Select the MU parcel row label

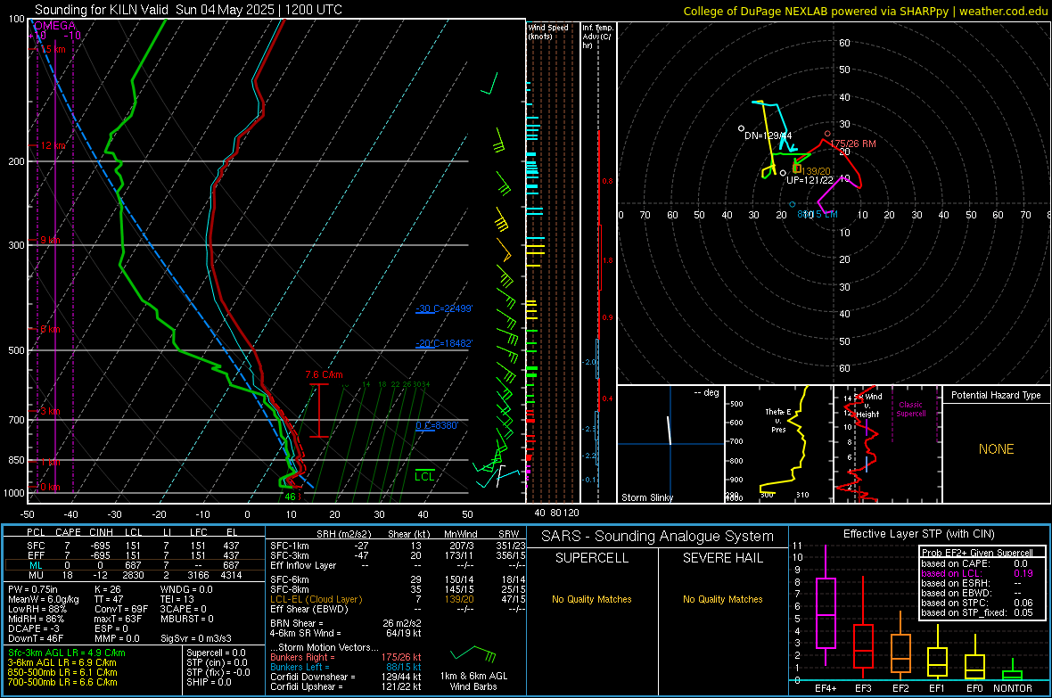click(36, 575)
